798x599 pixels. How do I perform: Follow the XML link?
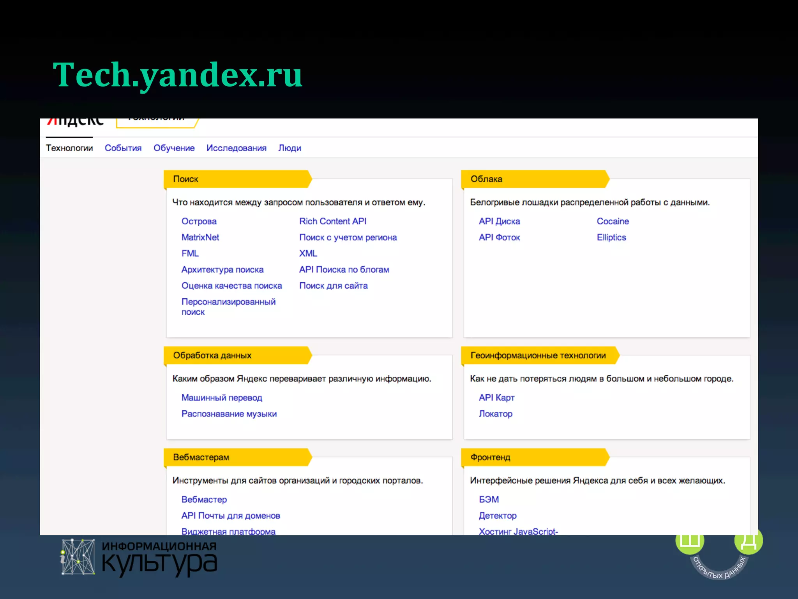click(x=308, y=253)
